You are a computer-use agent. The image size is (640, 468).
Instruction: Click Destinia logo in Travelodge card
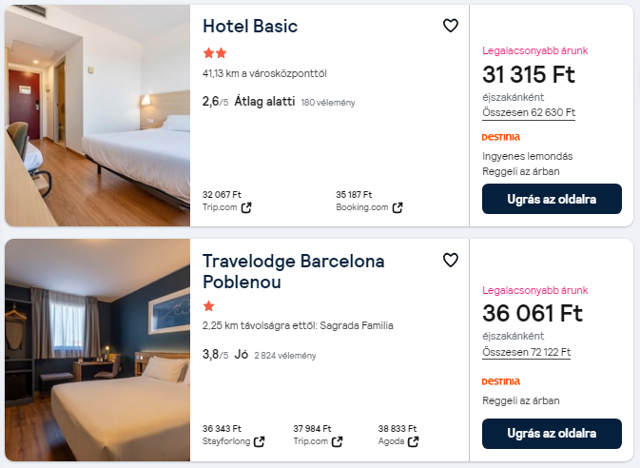point(501,380)
